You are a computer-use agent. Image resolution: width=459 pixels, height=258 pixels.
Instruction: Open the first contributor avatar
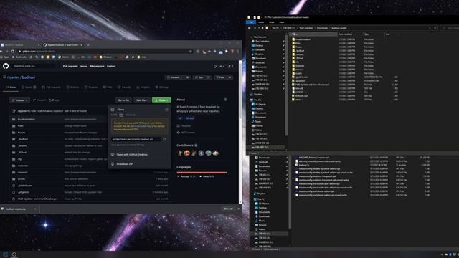click(x=180, y=153)
